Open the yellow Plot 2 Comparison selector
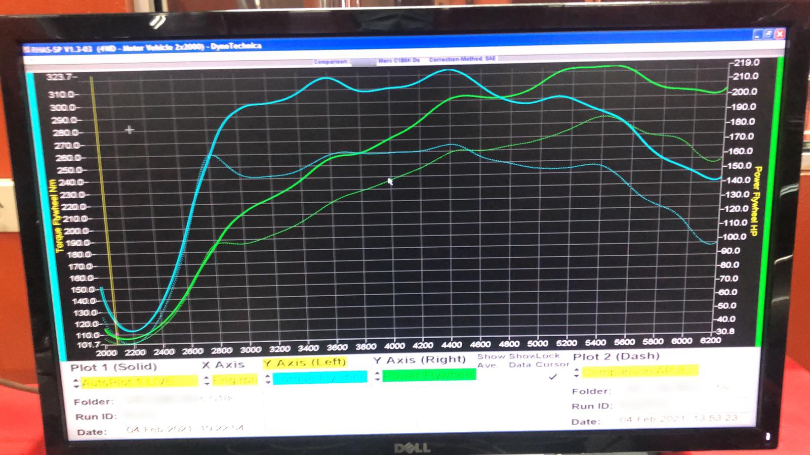This screenshot has width=810, height=455. point(640,372)
